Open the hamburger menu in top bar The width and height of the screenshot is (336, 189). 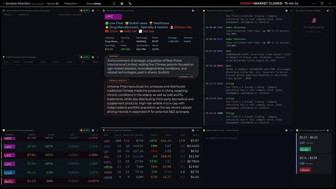[114, 4]
